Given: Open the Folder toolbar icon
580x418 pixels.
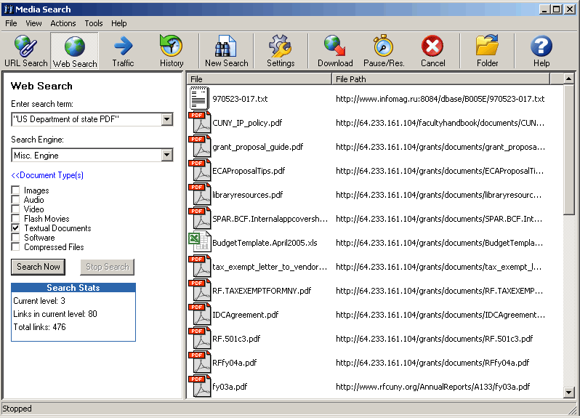Looking at the screenshot, I should [487, 51].
